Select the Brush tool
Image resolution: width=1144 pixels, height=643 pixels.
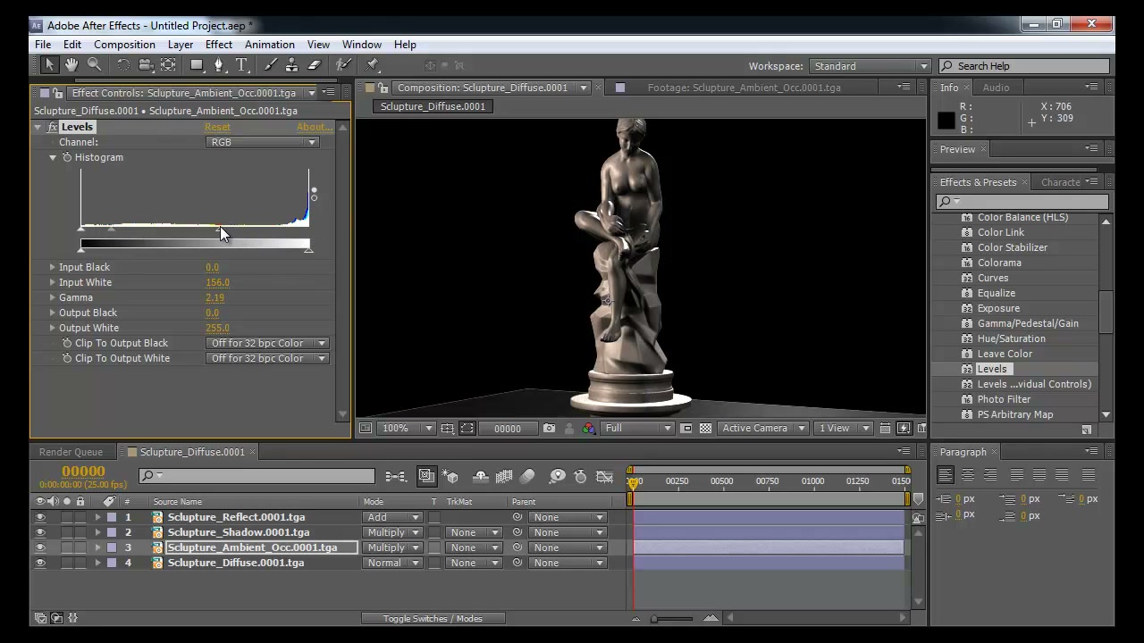click(x=271, y=65)
